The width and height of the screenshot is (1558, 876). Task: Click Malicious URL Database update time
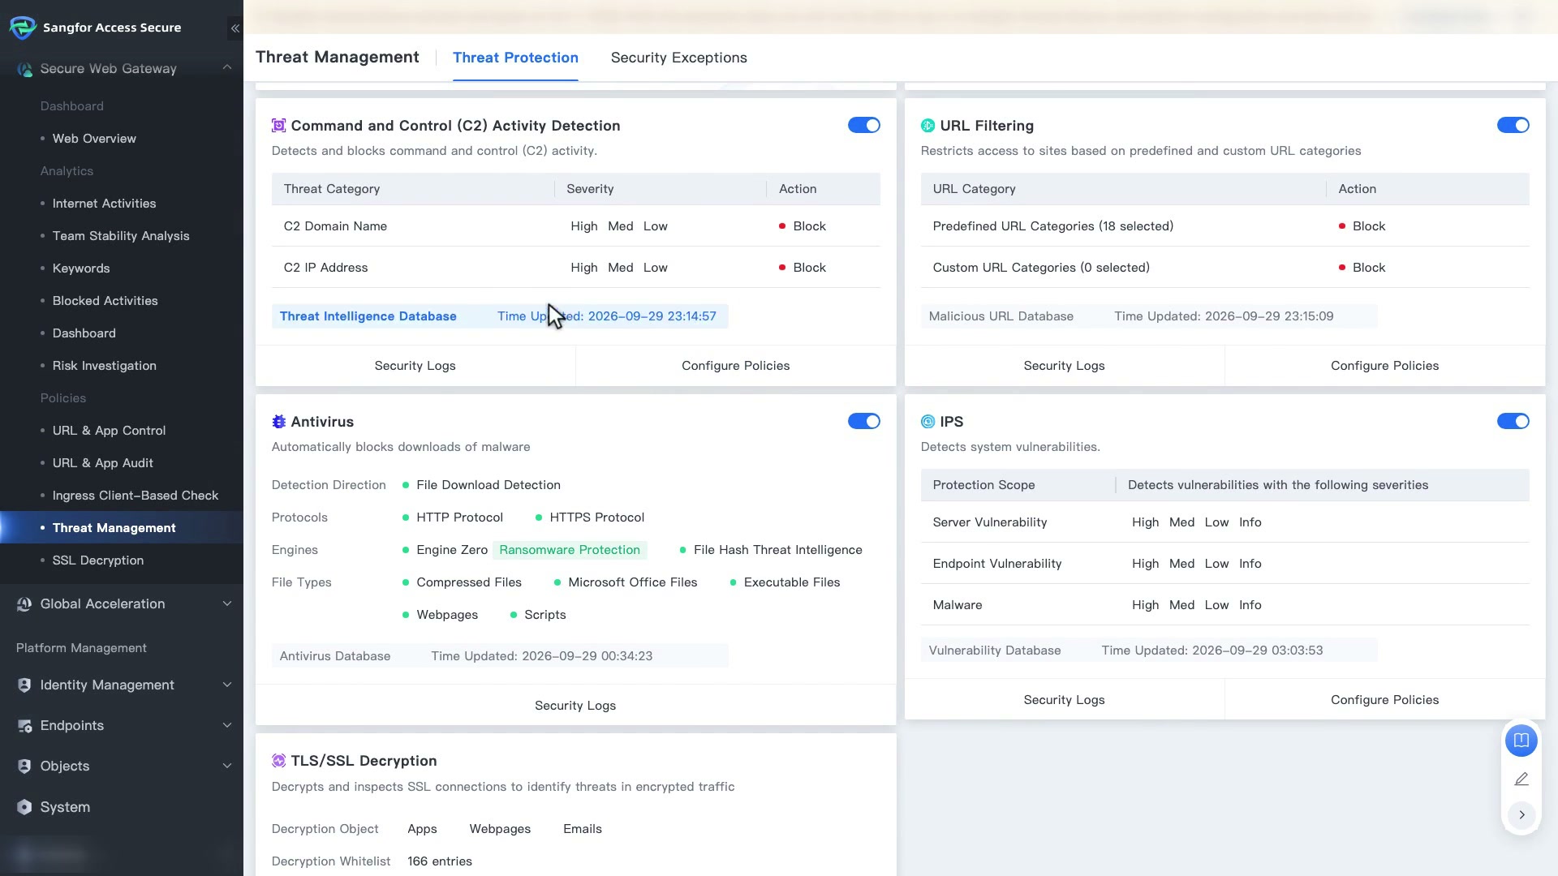[x=1224, y=316]
